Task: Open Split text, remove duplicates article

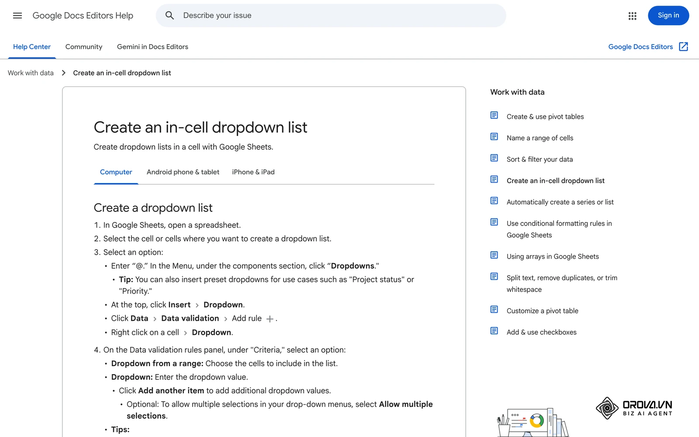Action: pyautogui.click(x=562, y=284)
